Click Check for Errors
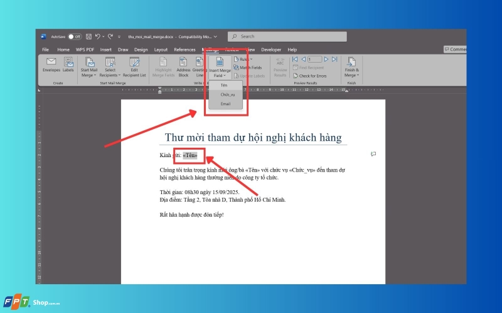The width and height of the screenshot is (502, 313). pos(310,76)
